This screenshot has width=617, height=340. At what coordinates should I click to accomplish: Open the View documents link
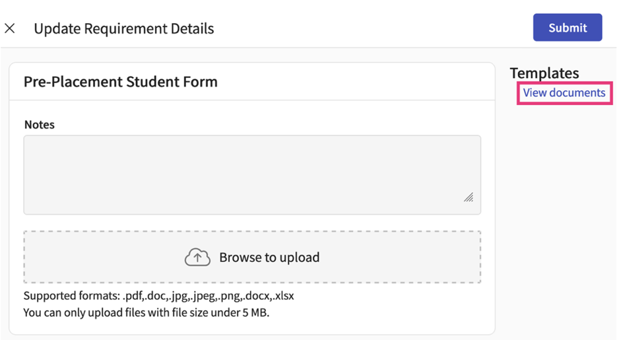click(564, 93)
